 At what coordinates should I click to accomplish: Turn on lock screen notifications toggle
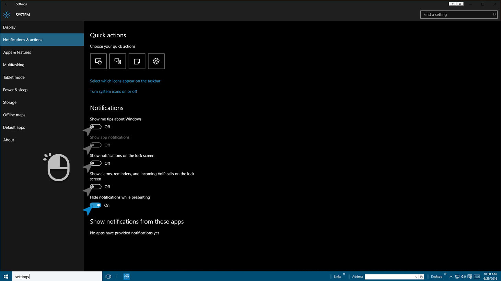(96, 163)
